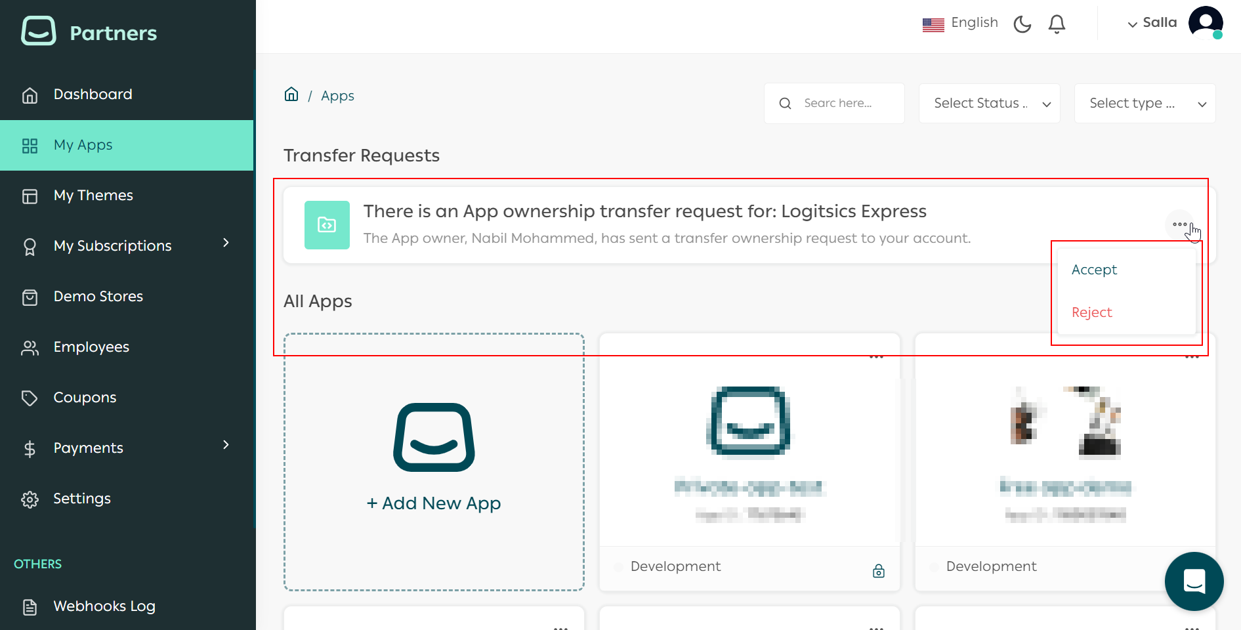The height and width of the screenshot is (630, 1241).
Task: Click the lock icon on the Development app card
Action: click(879, 570)
